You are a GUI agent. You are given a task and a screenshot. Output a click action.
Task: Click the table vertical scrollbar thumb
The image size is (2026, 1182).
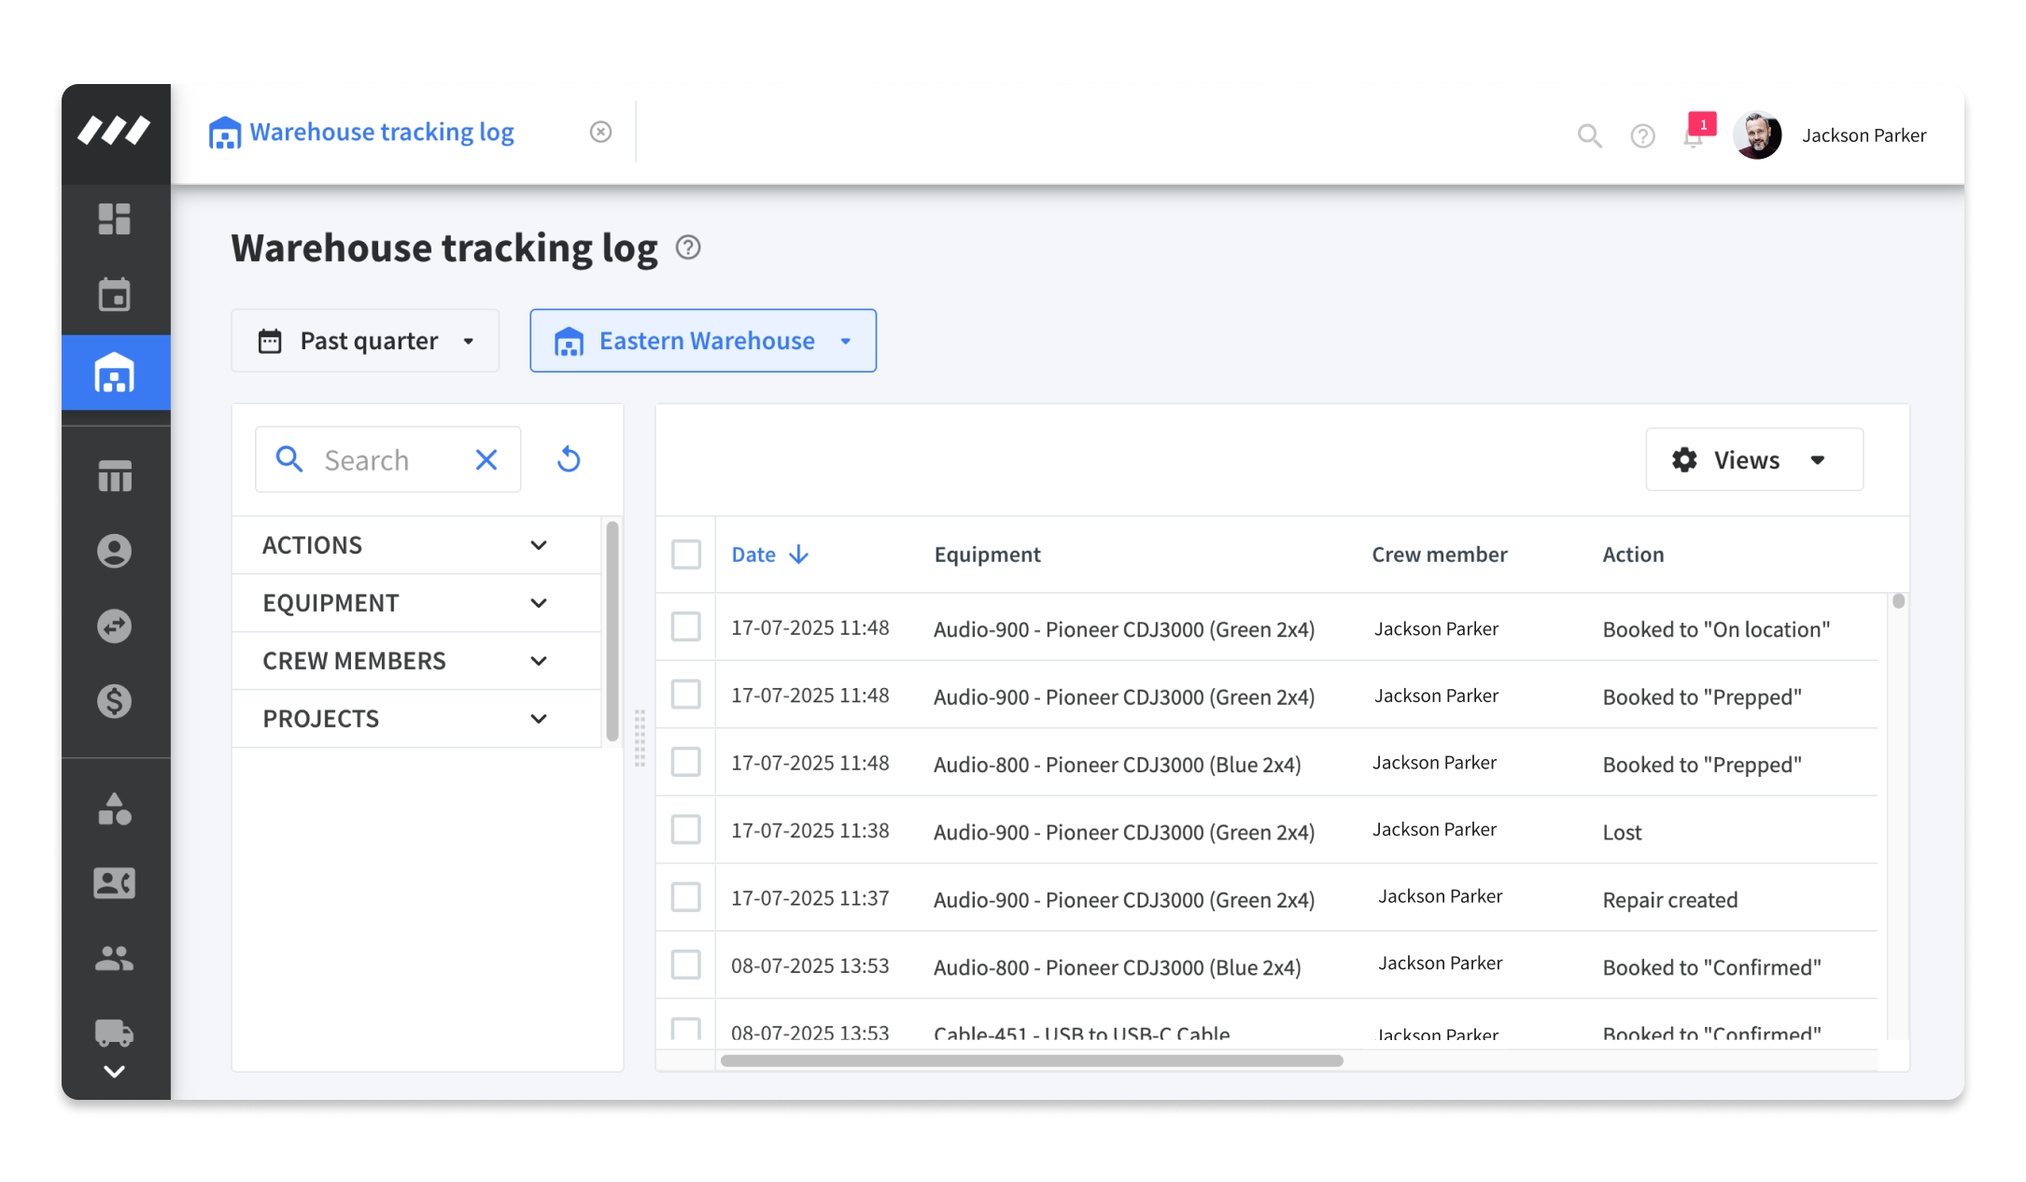pos(1898,601)
